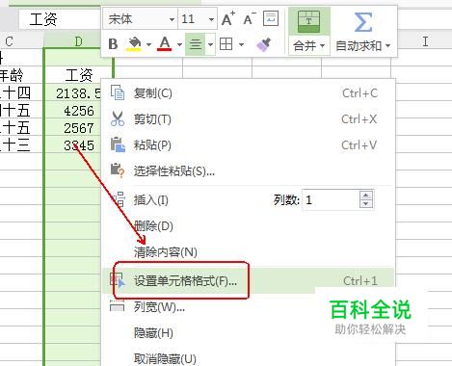Open the 合并 dropdown arrow

(322, 46)
